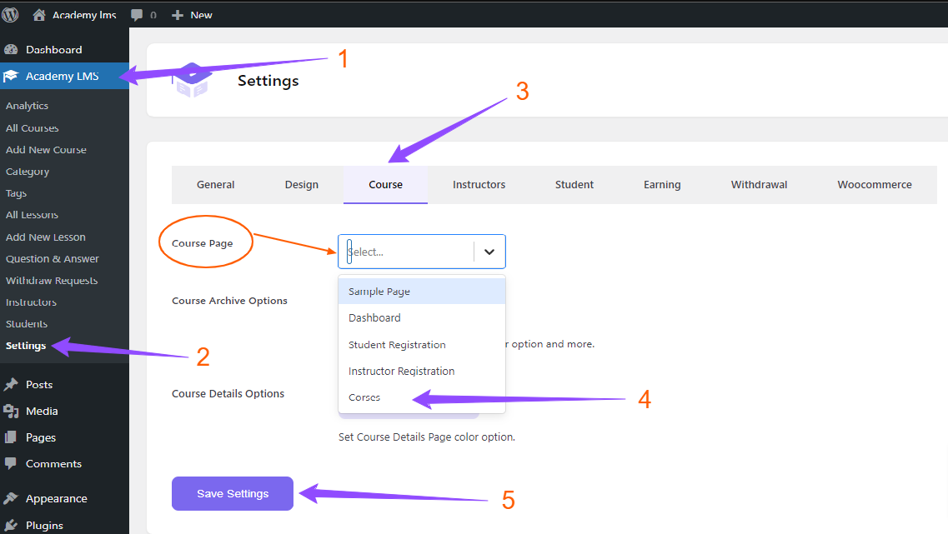Image resolution: width=948 pixels, height=534 pixels.
Task: Click the Plugins plug icon
Action: pyautogui.click(x=10, y=525)
